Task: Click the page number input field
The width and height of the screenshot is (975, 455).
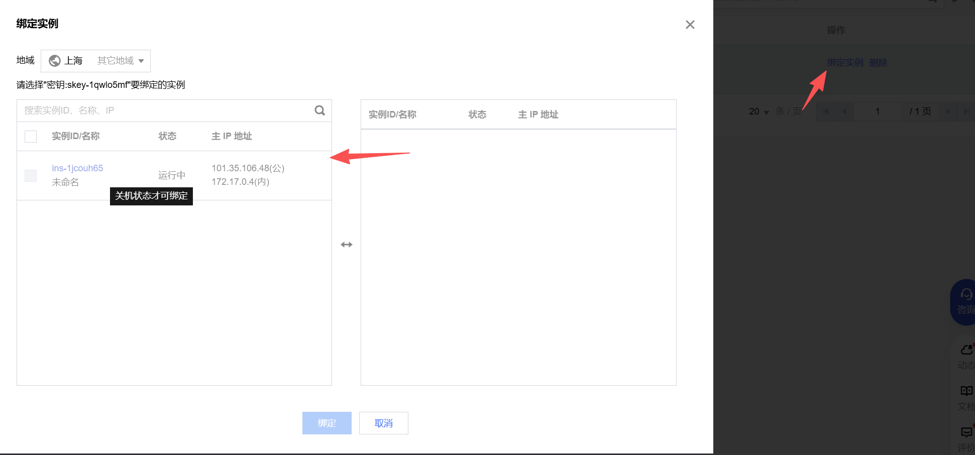Action: click(878, 111)
